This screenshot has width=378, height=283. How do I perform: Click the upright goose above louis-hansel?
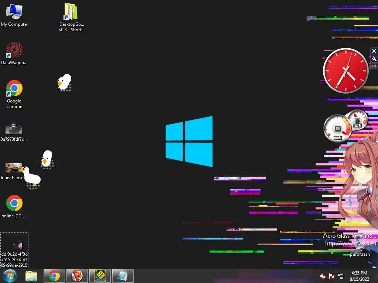coord(47,159)
